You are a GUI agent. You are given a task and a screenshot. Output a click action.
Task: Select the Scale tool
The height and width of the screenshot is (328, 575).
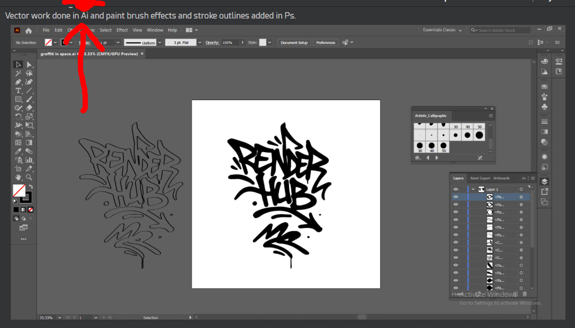tap(29, 117)
